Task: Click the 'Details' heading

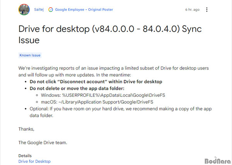Action: [25, 156]
